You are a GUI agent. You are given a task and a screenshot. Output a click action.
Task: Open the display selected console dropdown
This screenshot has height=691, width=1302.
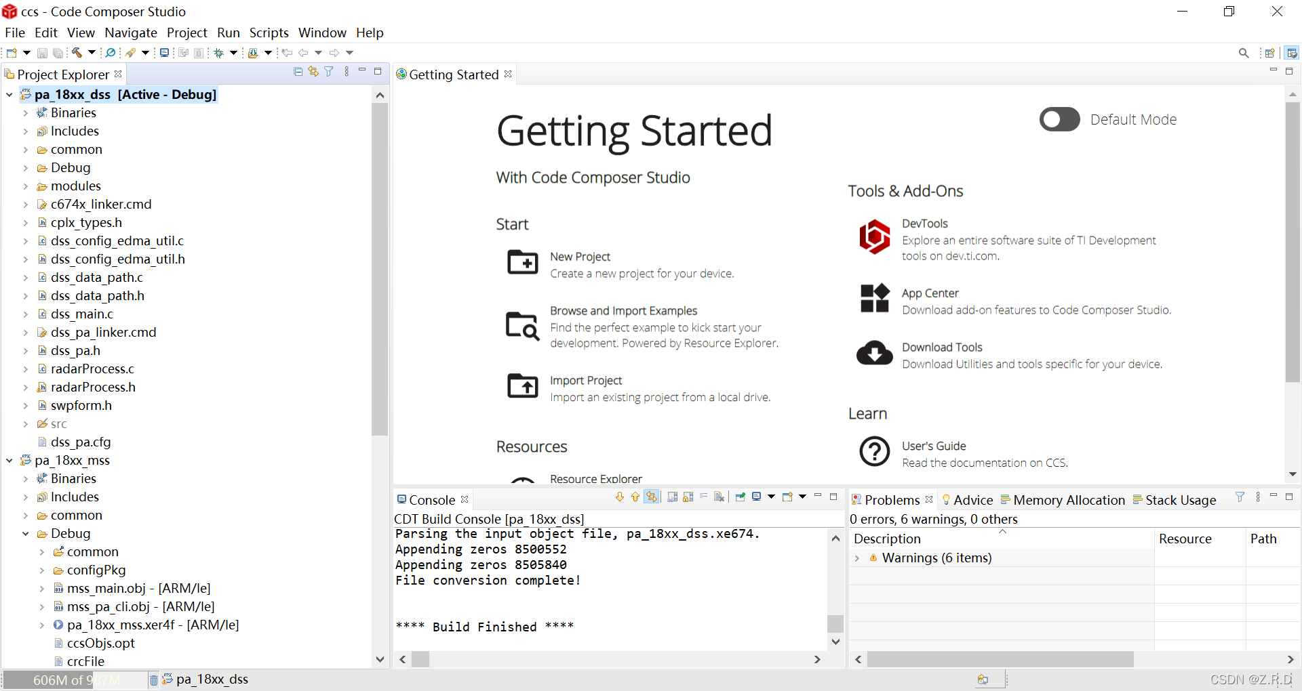point(771,497)
